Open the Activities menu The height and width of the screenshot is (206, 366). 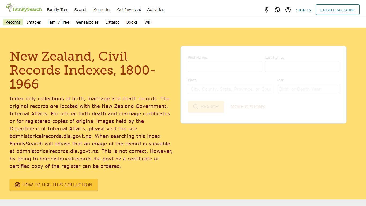(x=156, y=10)
